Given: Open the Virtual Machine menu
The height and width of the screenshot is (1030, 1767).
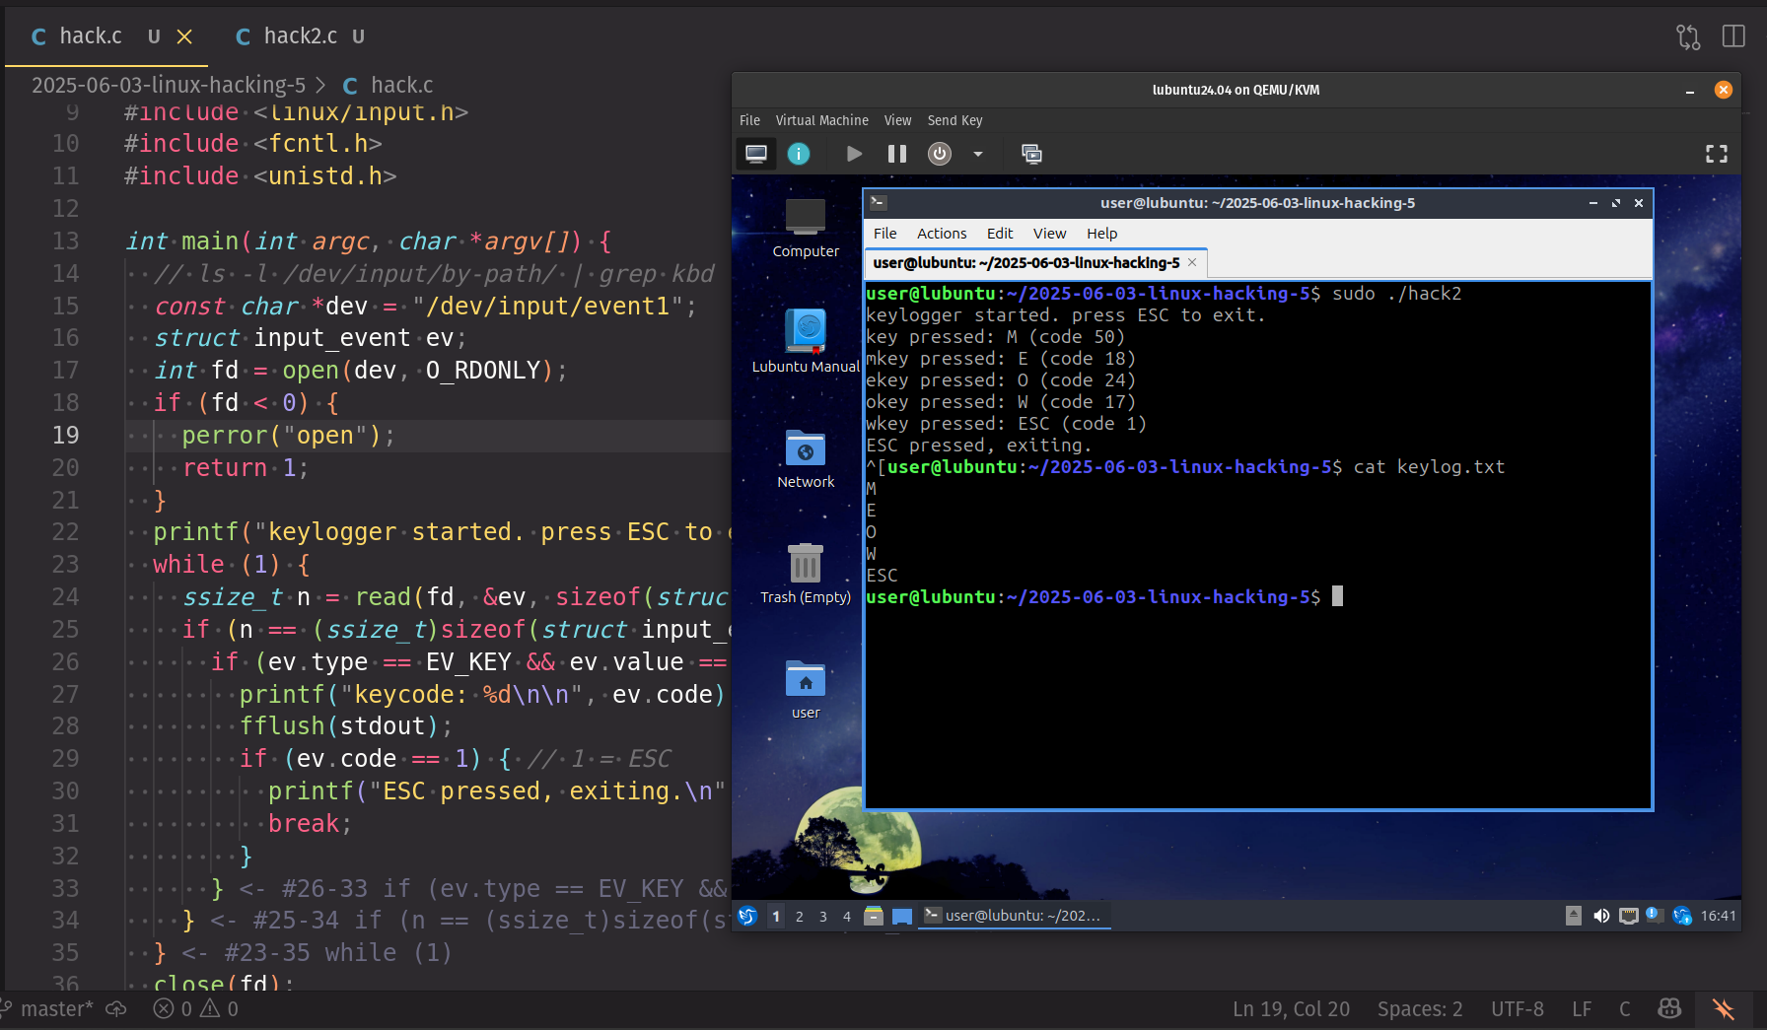Looking at the screenshot, I should point(821,120).
